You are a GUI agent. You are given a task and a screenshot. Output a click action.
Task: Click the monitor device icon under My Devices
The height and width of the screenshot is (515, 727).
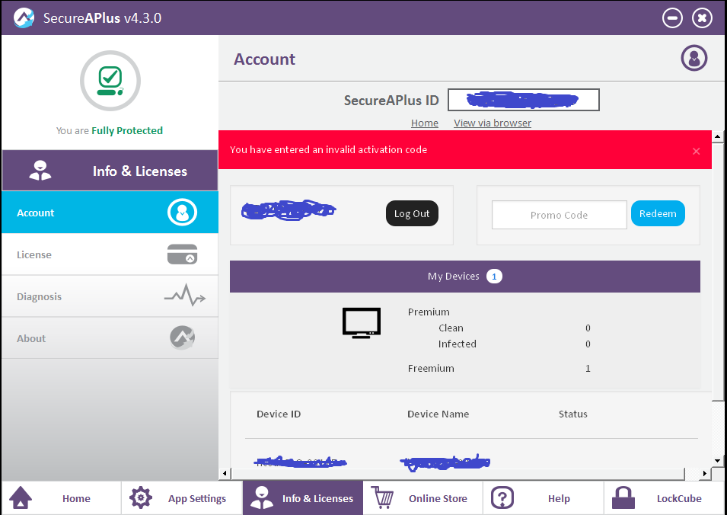click(362, 323)
